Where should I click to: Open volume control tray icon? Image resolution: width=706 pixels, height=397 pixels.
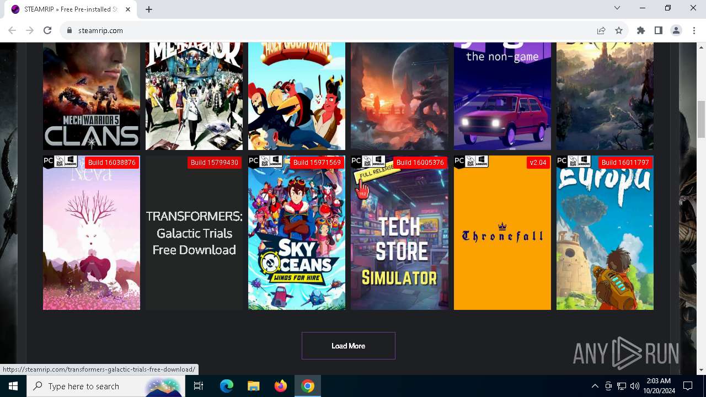coord(635,386)
